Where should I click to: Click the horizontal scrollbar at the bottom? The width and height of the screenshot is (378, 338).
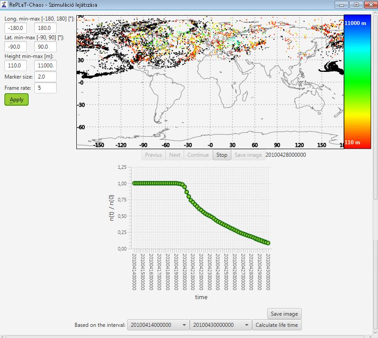click(x=185, y=337)
